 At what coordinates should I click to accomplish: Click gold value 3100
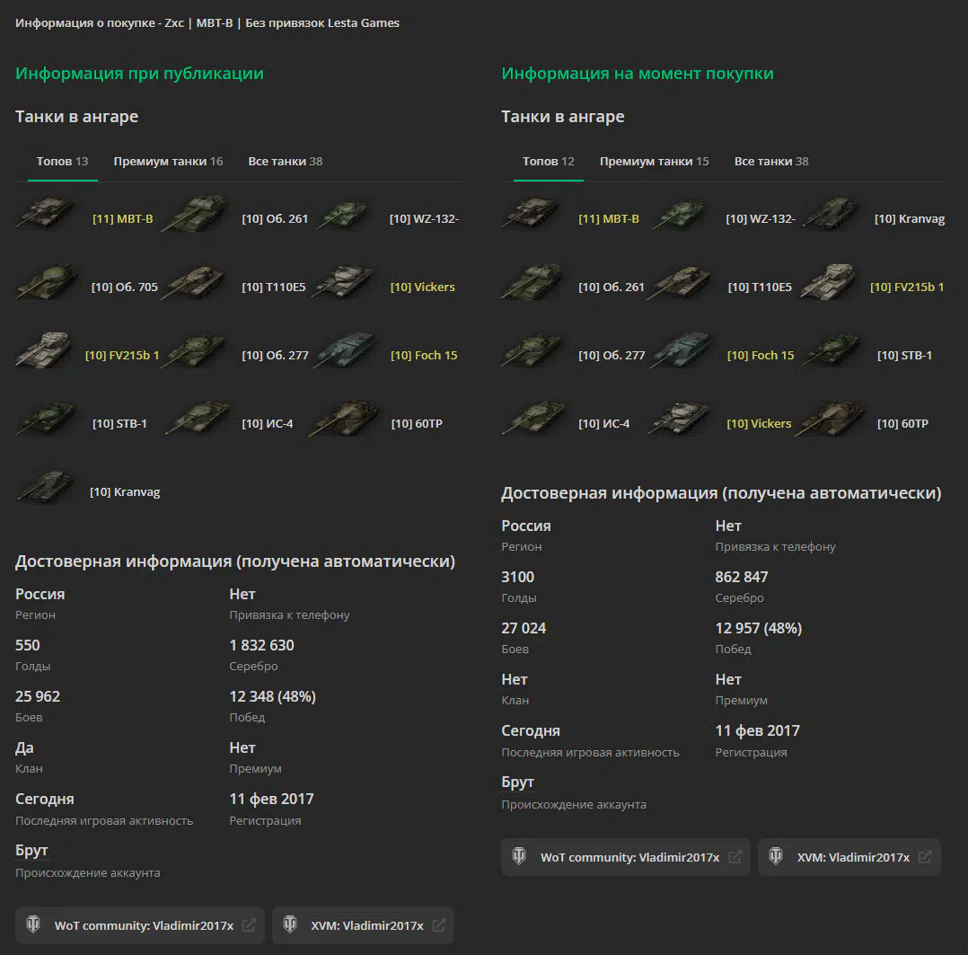click(x=517, y=577)
